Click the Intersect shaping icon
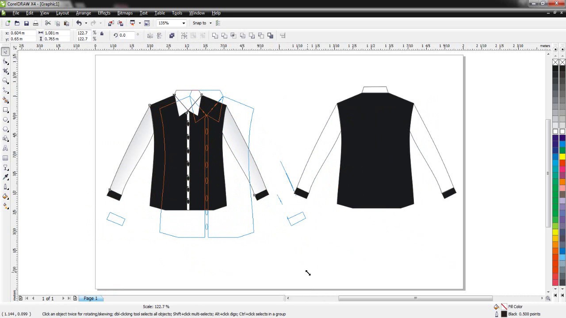Screen dimensions: 566x318 pyautogui.click(x=233, y=35)
